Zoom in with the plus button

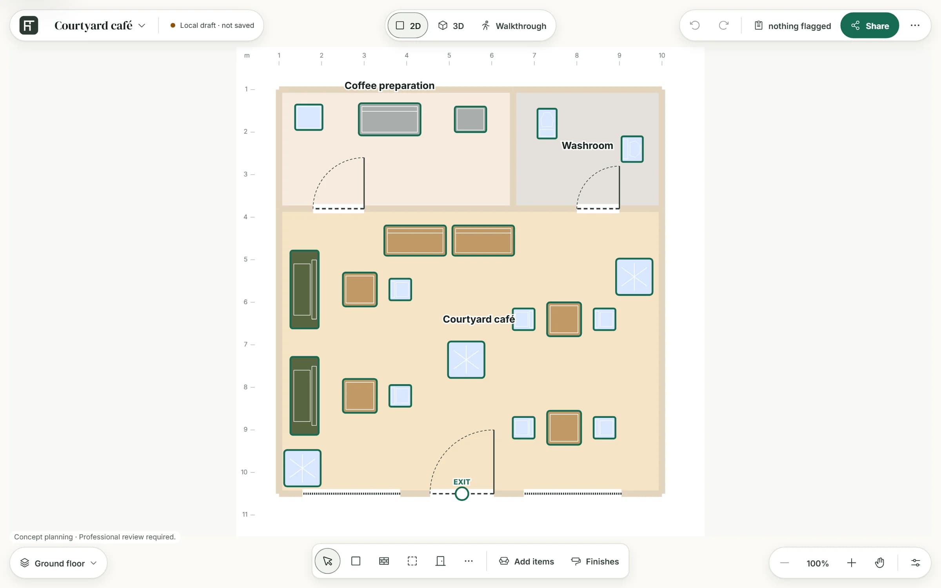(851, 563)
